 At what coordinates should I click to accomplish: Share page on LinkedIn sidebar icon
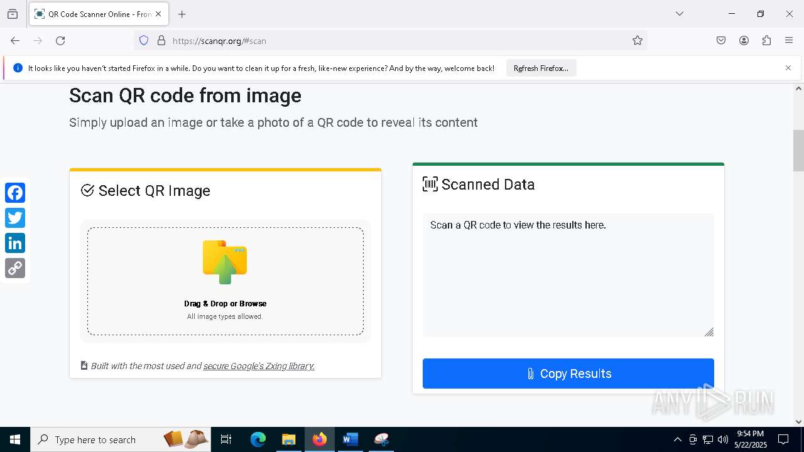tap(15, 243)
